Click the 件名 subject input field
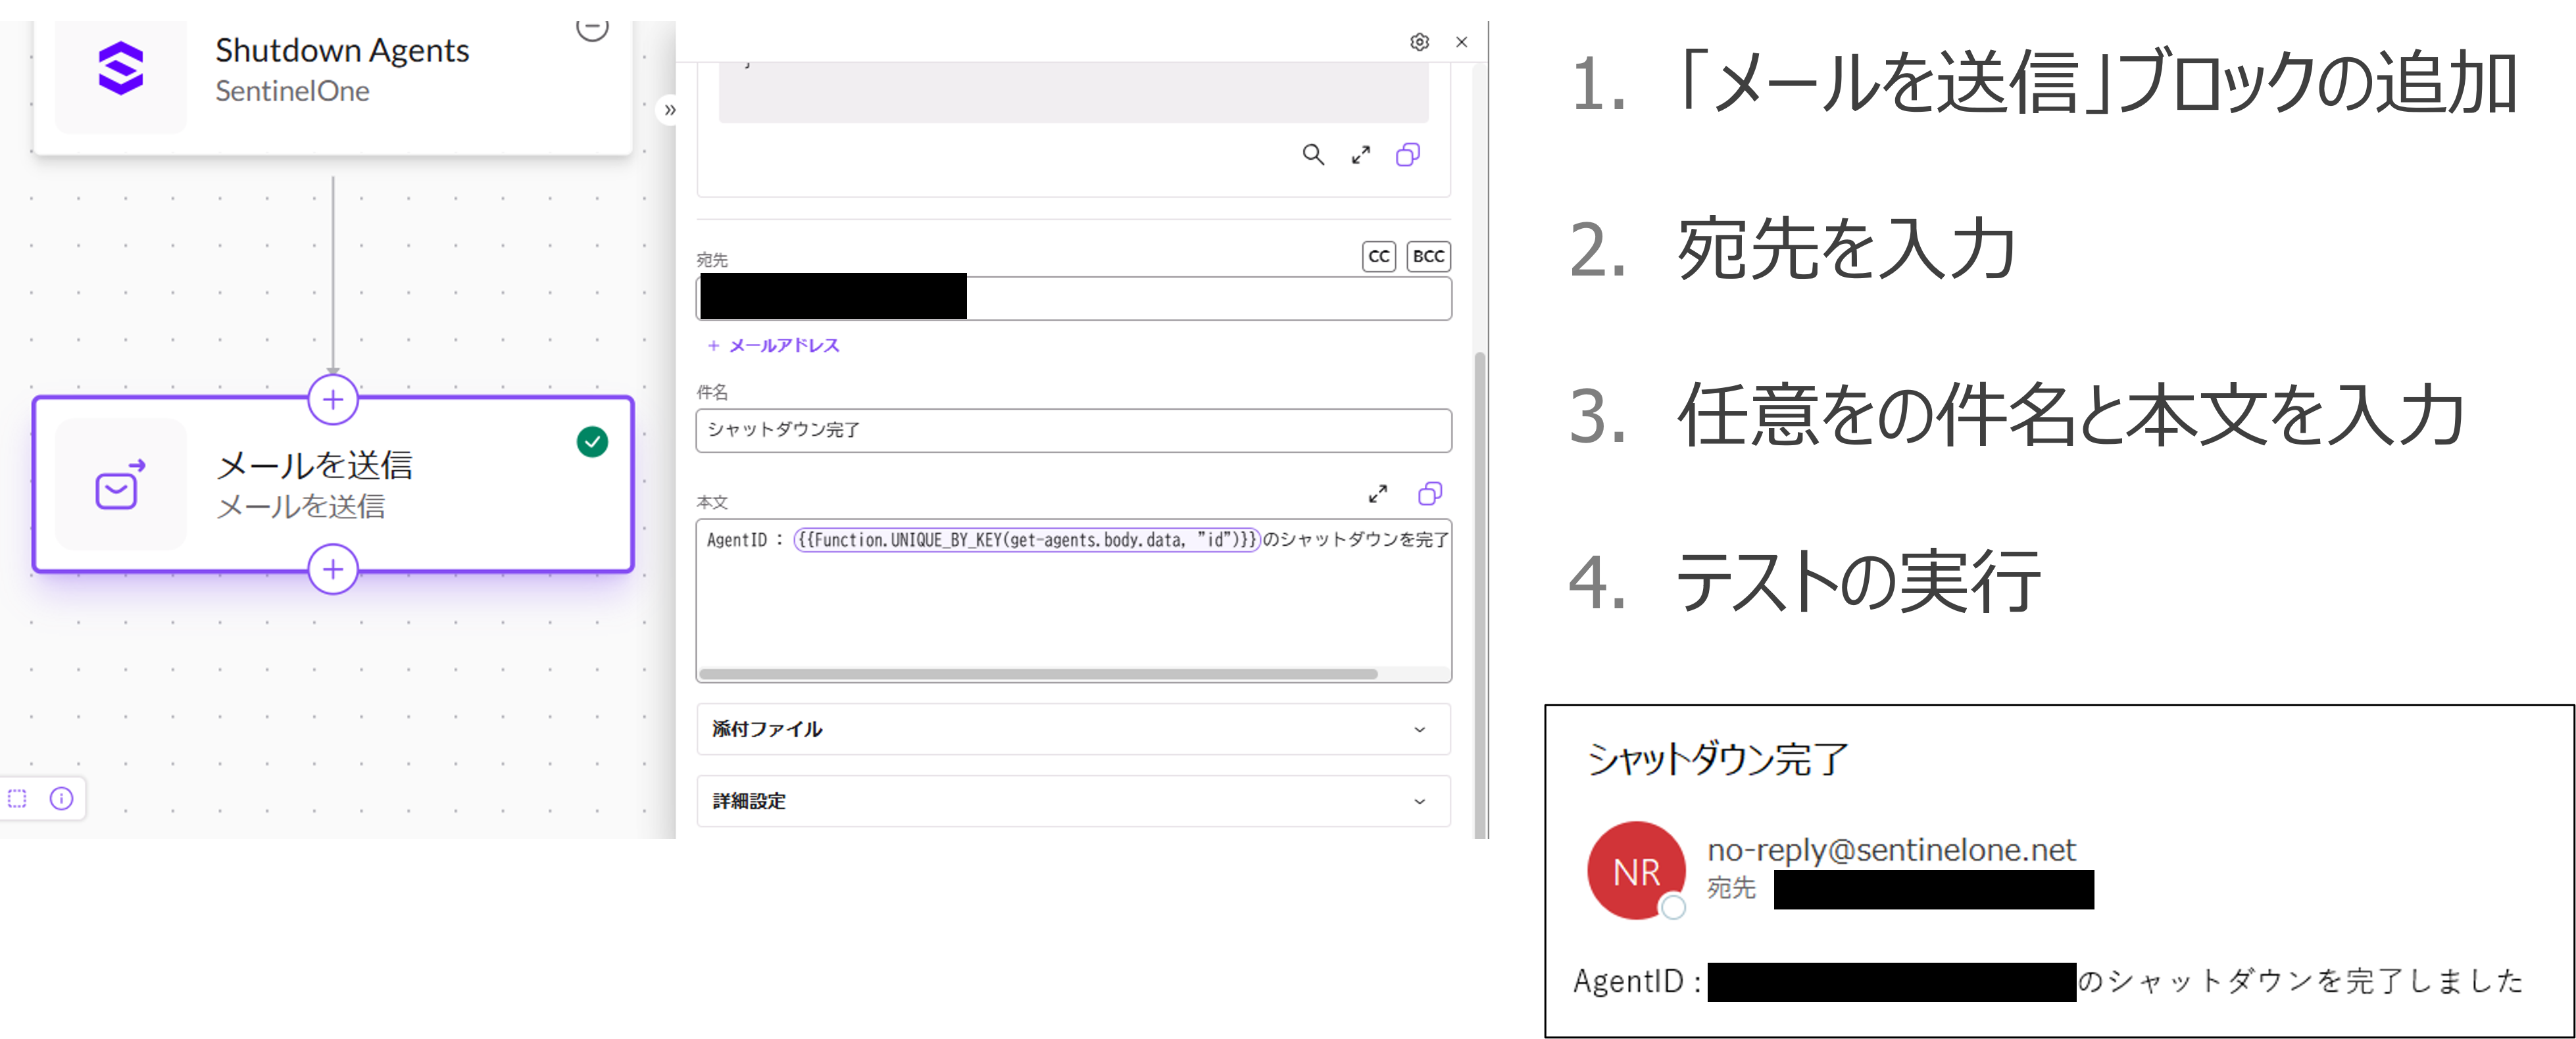This screenshot has height=1039, width=2576. pos(1073,430)
